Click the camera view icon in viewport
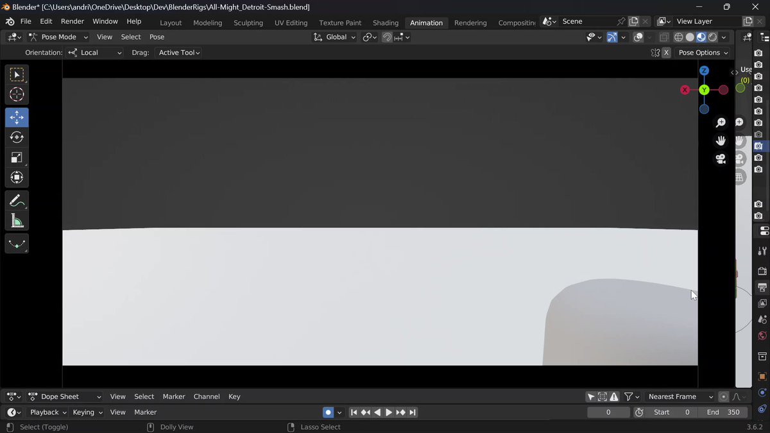 [x=721, y=159]
